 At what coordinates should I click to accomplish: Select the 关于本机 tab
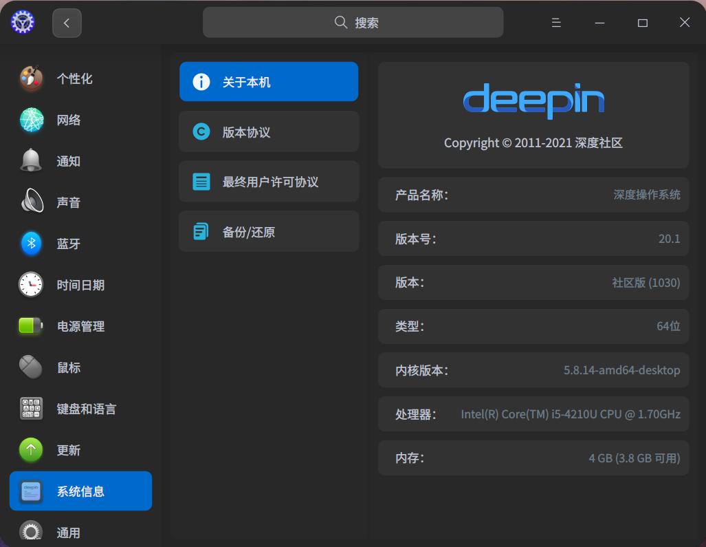tap(269, 82)
